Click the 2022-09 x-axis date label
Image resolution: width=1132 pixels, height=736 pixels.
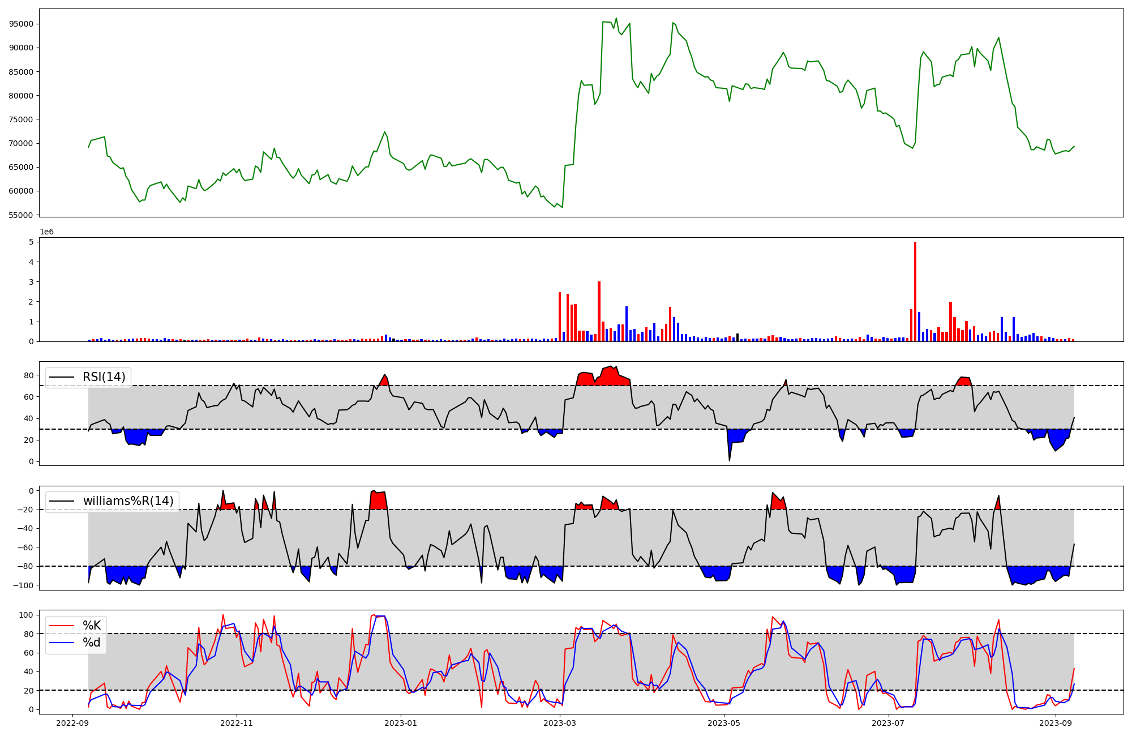[72, 723]
